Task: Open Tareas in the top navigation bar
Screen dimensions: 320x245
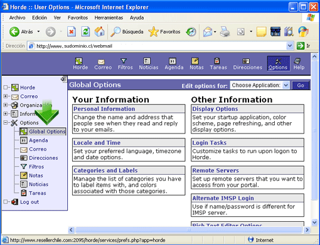Action: 218,64
